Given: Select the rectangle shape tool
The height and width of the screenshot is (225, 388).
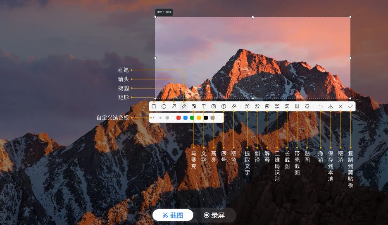Looking at the screenshot, I should point(154,106).
